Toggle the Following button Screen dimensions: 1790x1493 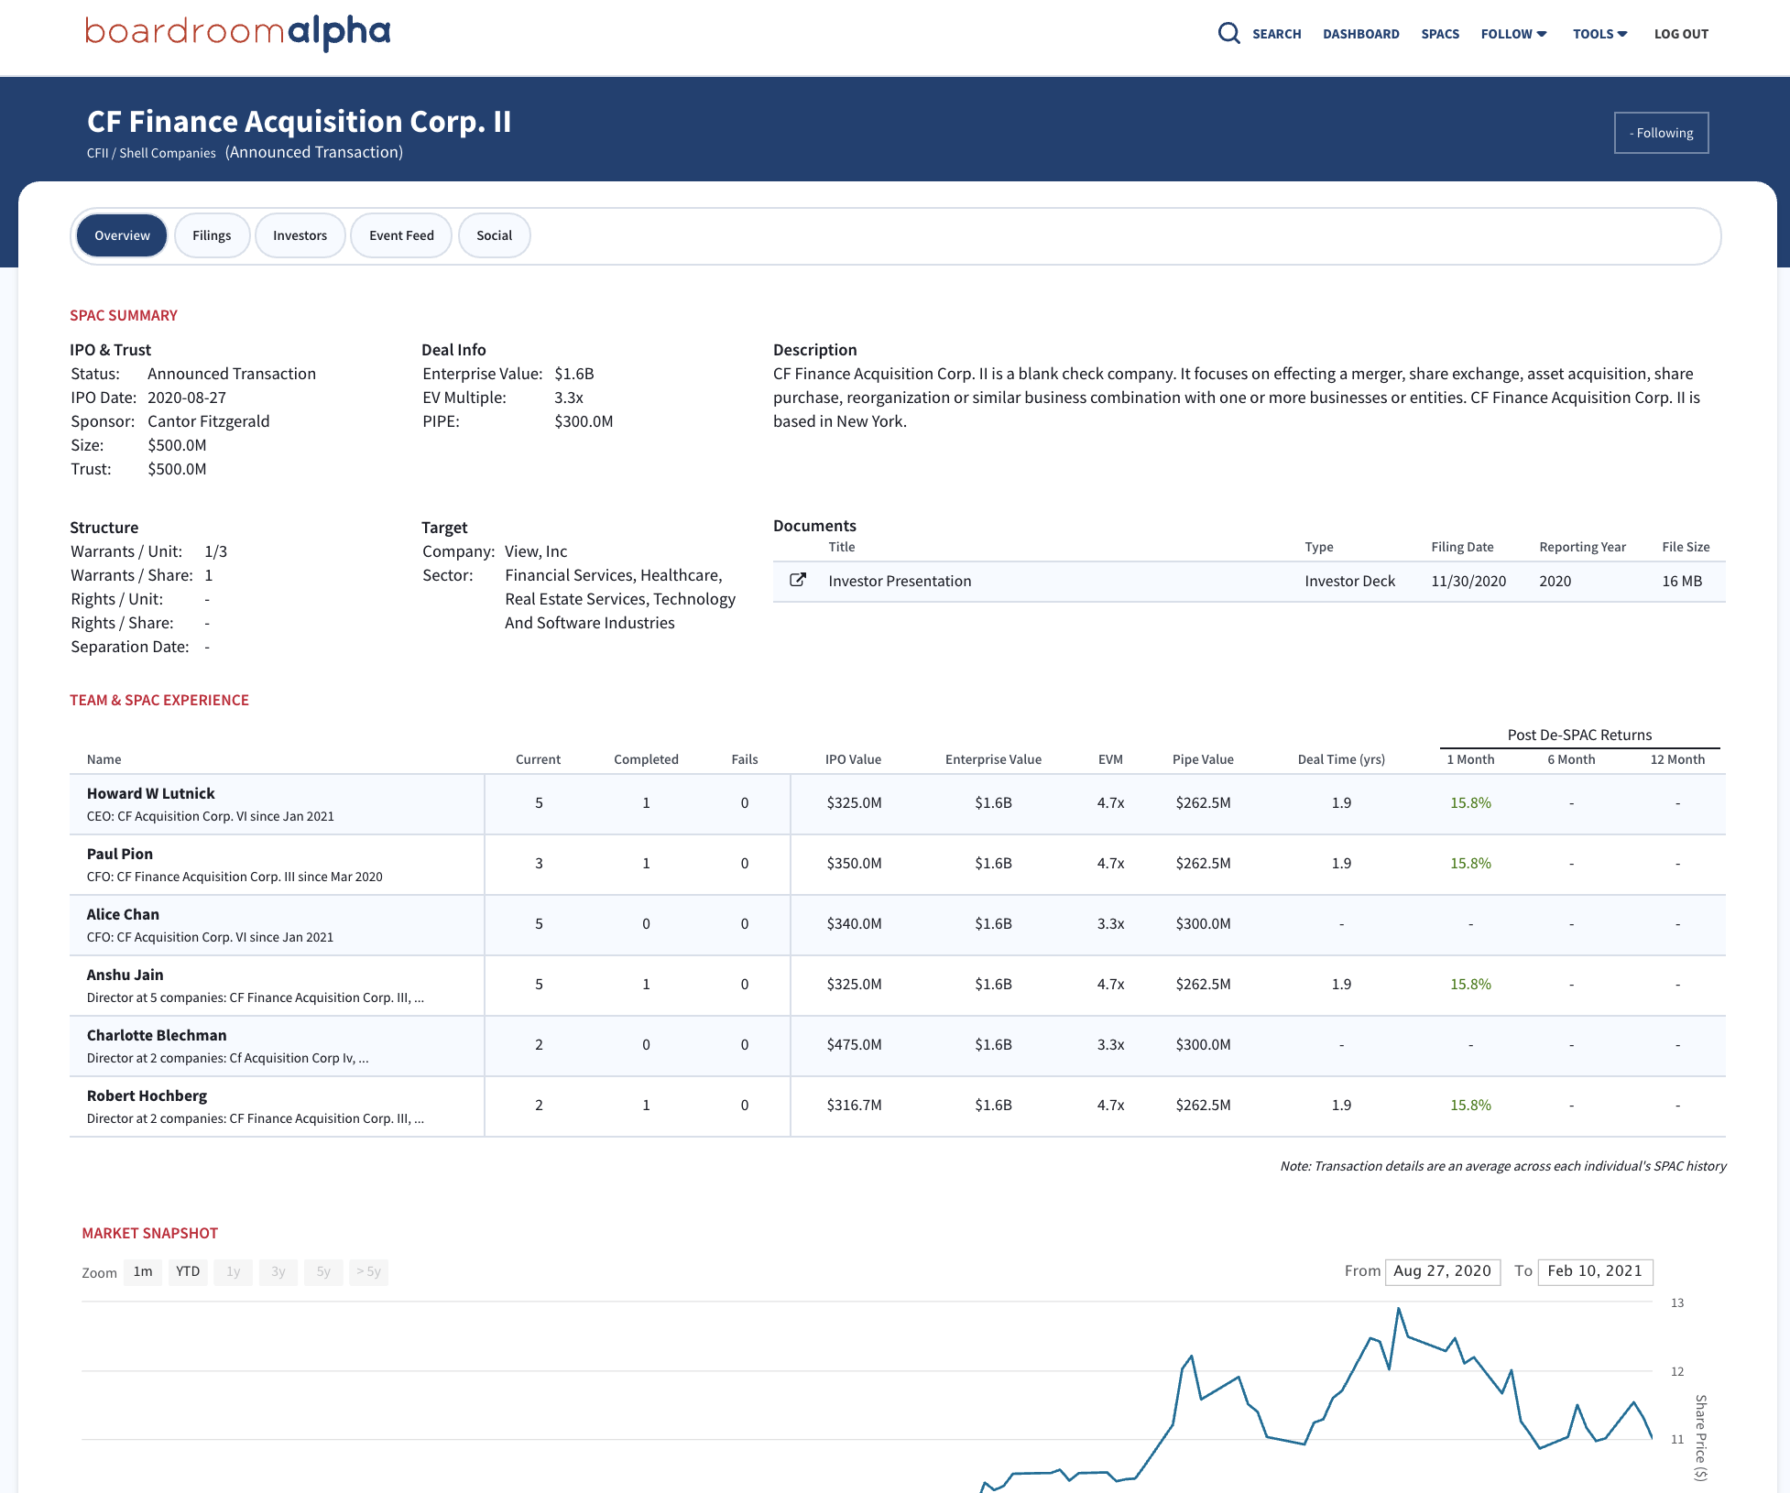(1661, 133)
